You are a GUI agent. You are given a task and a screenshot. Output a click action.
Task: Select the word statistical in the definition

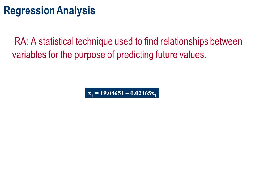pos(56,41)
